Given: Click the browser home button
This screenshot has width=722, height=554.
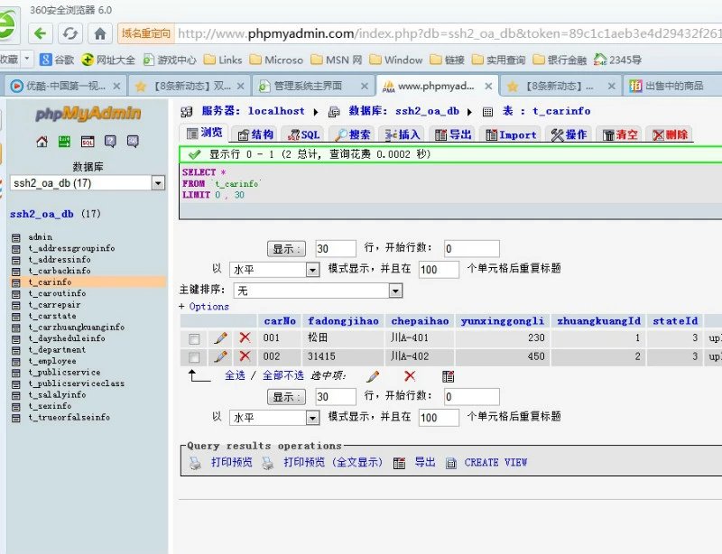Looking at the screenshot, I should click(100, 33).
